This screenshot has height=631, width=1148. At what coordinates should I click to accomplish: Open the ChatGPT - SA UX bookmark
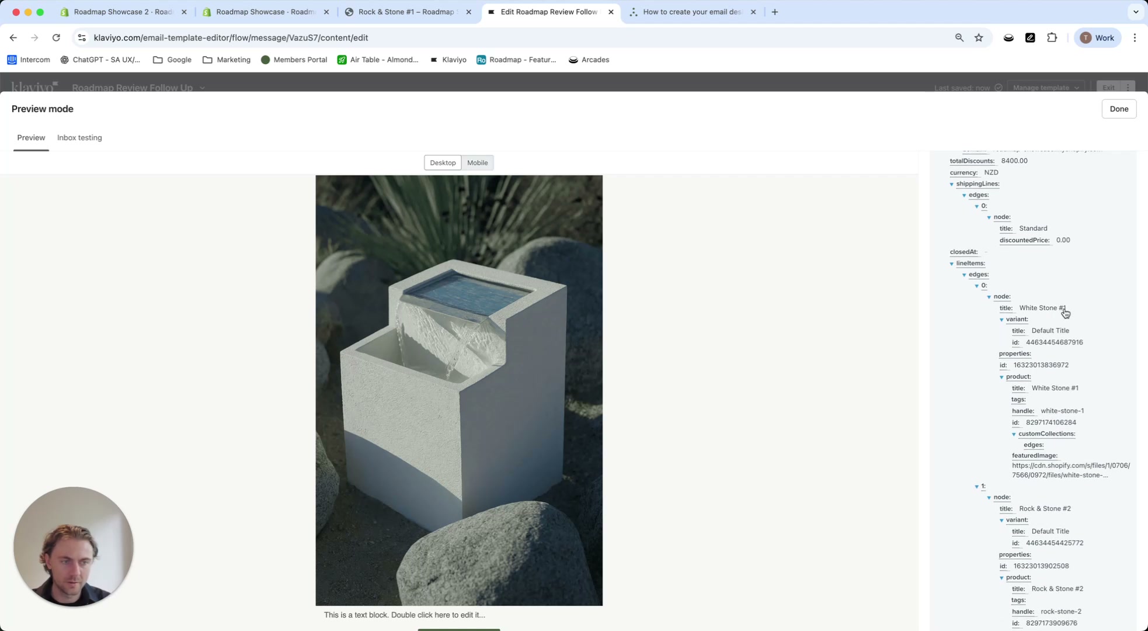(100, 60)
